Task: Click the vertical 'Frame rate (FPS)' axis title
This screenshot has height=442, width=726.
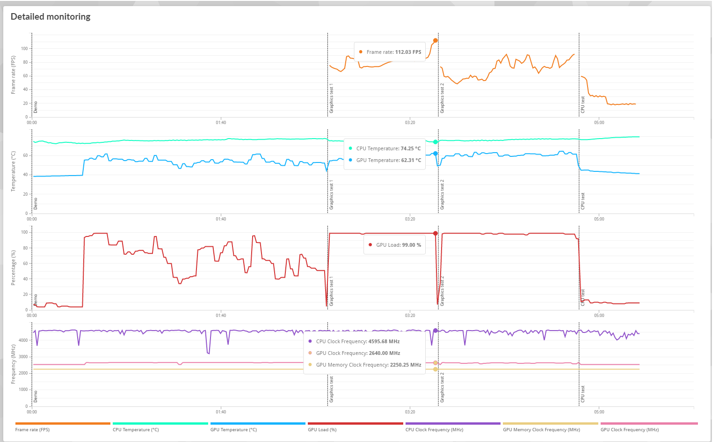Action: coord(13,75)
